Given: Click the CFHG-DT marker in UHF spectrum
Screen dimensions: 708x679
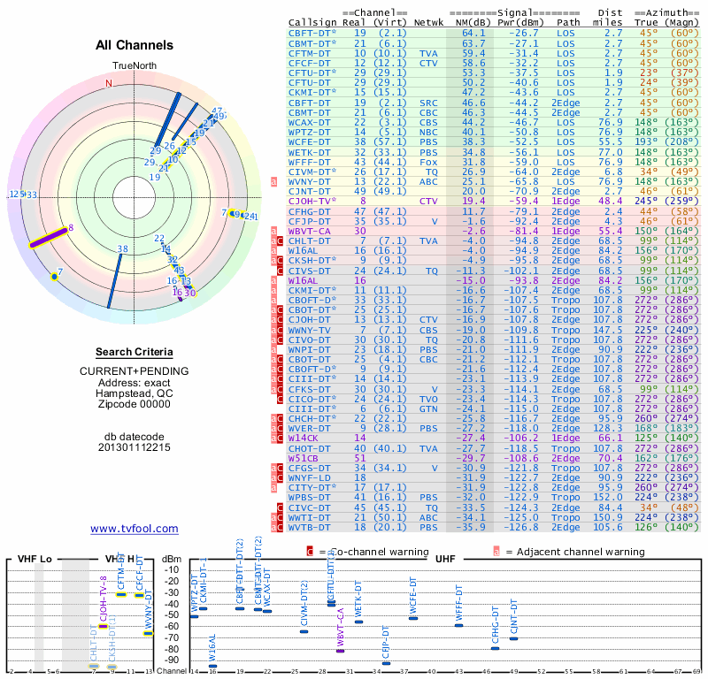Looking at the screenshot, I should pos(495,648).
